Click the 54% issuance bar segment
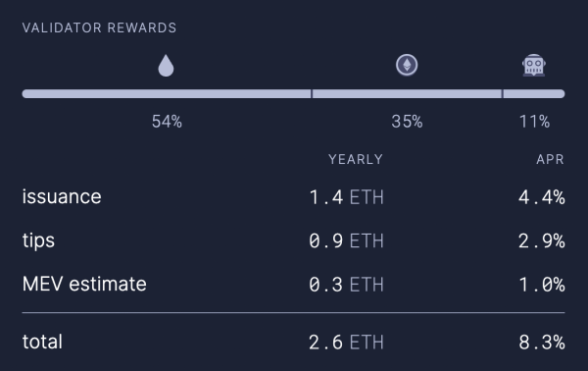Viewport: 588px width, 371px height. point(167,94)
